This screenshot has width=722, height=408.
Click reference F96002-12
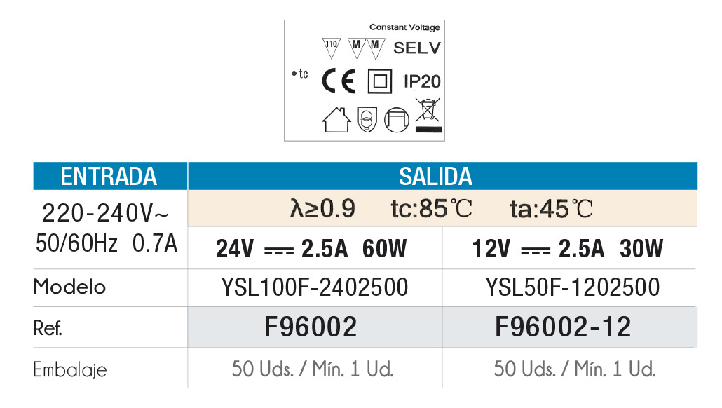(563, 327)
